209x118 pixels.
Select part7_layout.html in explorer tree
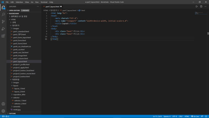pos(24,62)
